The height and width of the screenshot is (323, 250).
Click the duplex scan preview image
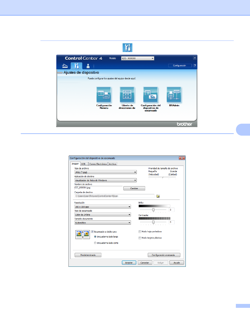pos(83,234)
